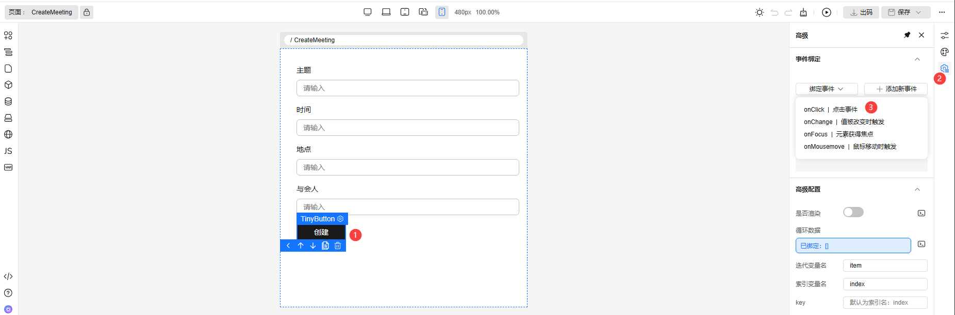The width and height of the screenshot is (955, 315).
Task: Collapse the 高级配置 section
Action: [x=917, y=189]
